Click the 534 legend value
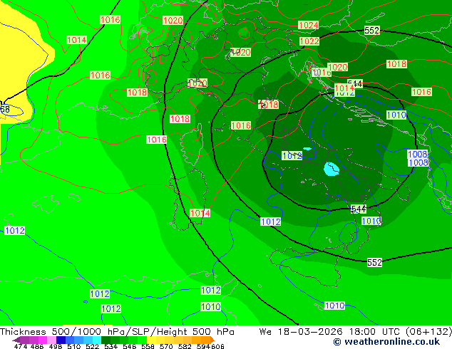The height and width of the screenshot is (349, 452). [111, 346]
